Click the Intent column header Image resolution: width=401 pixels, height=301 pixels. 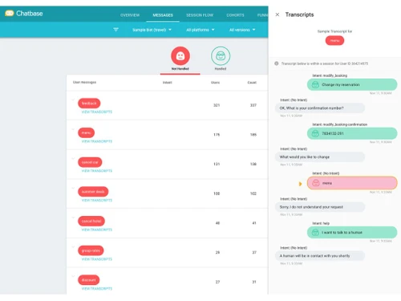click(168, 83)
